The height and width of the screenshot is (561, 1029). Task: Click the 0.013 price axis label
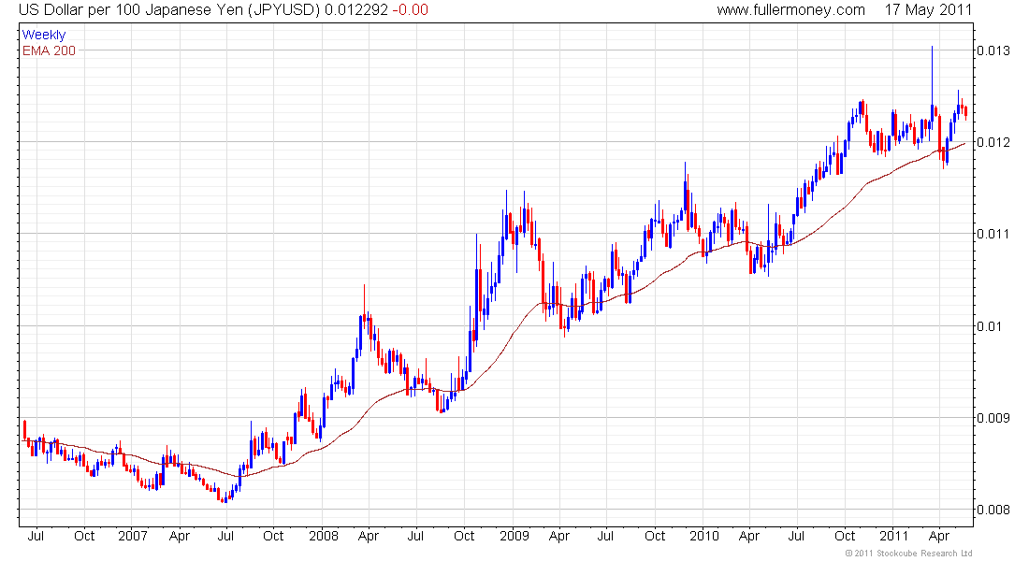[993, 50]
